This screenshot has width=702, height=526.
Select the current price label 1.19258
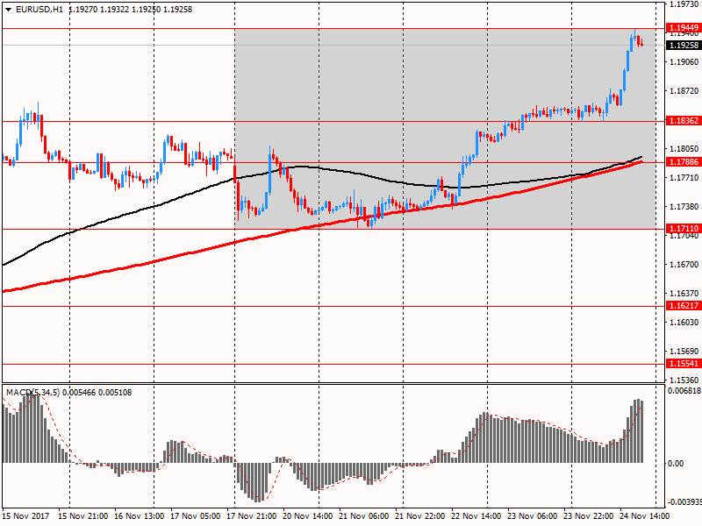click(684, 46)
